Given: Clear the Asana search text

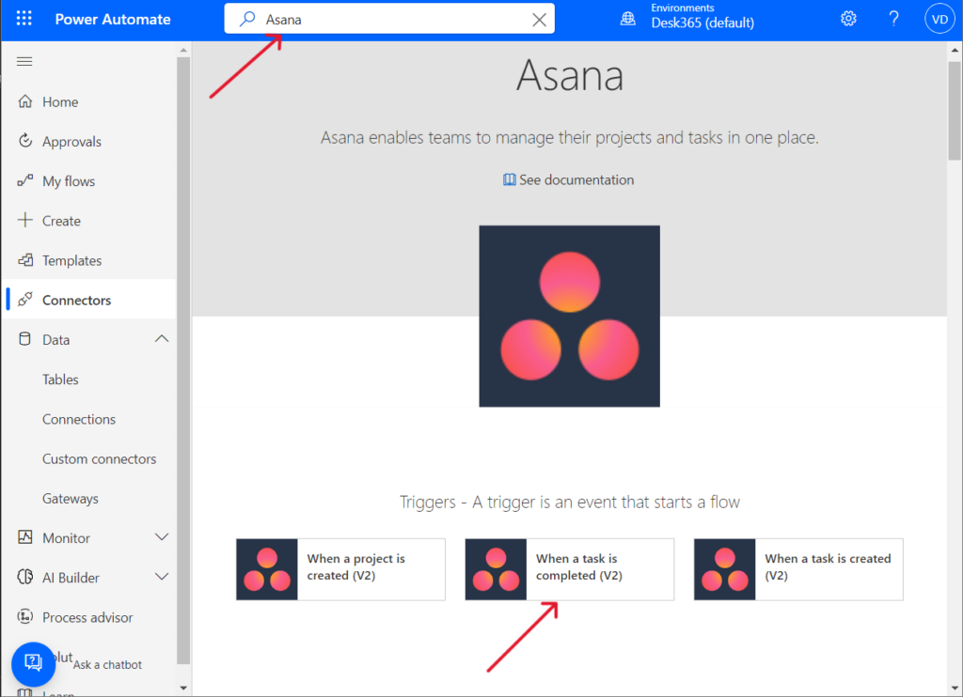Looking at the screenshot, I should pos(539,20).
